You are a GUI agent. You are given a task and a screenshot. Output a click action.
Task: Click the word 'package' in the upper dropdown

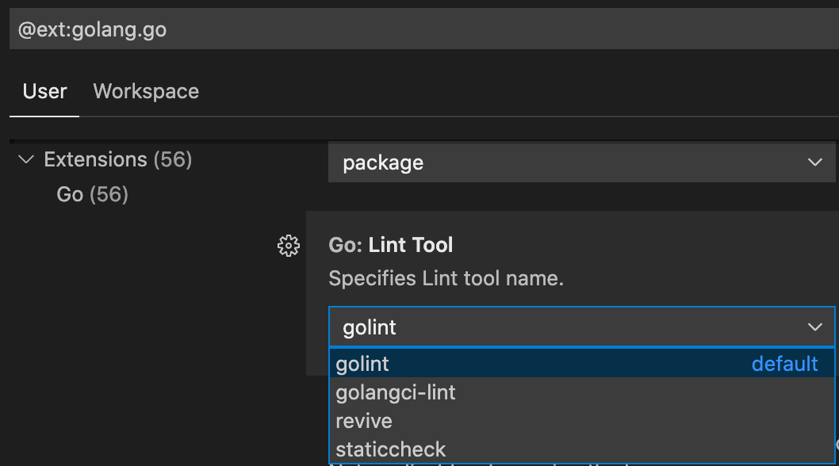click(383, 162)
